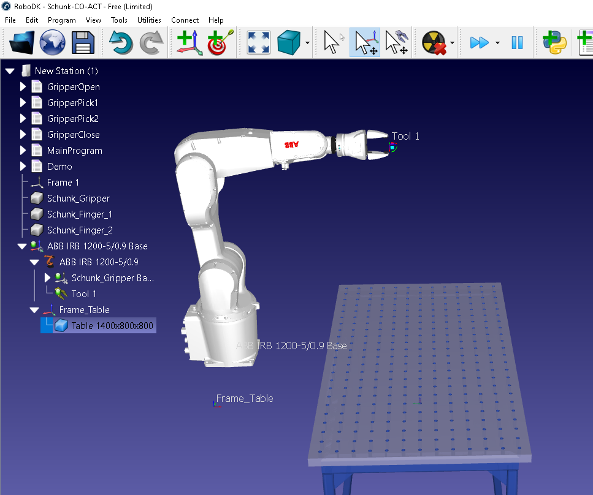This screenshot has width=593, height=495.
Task: Select Frame_Table in the station tree
Action: 85,310
